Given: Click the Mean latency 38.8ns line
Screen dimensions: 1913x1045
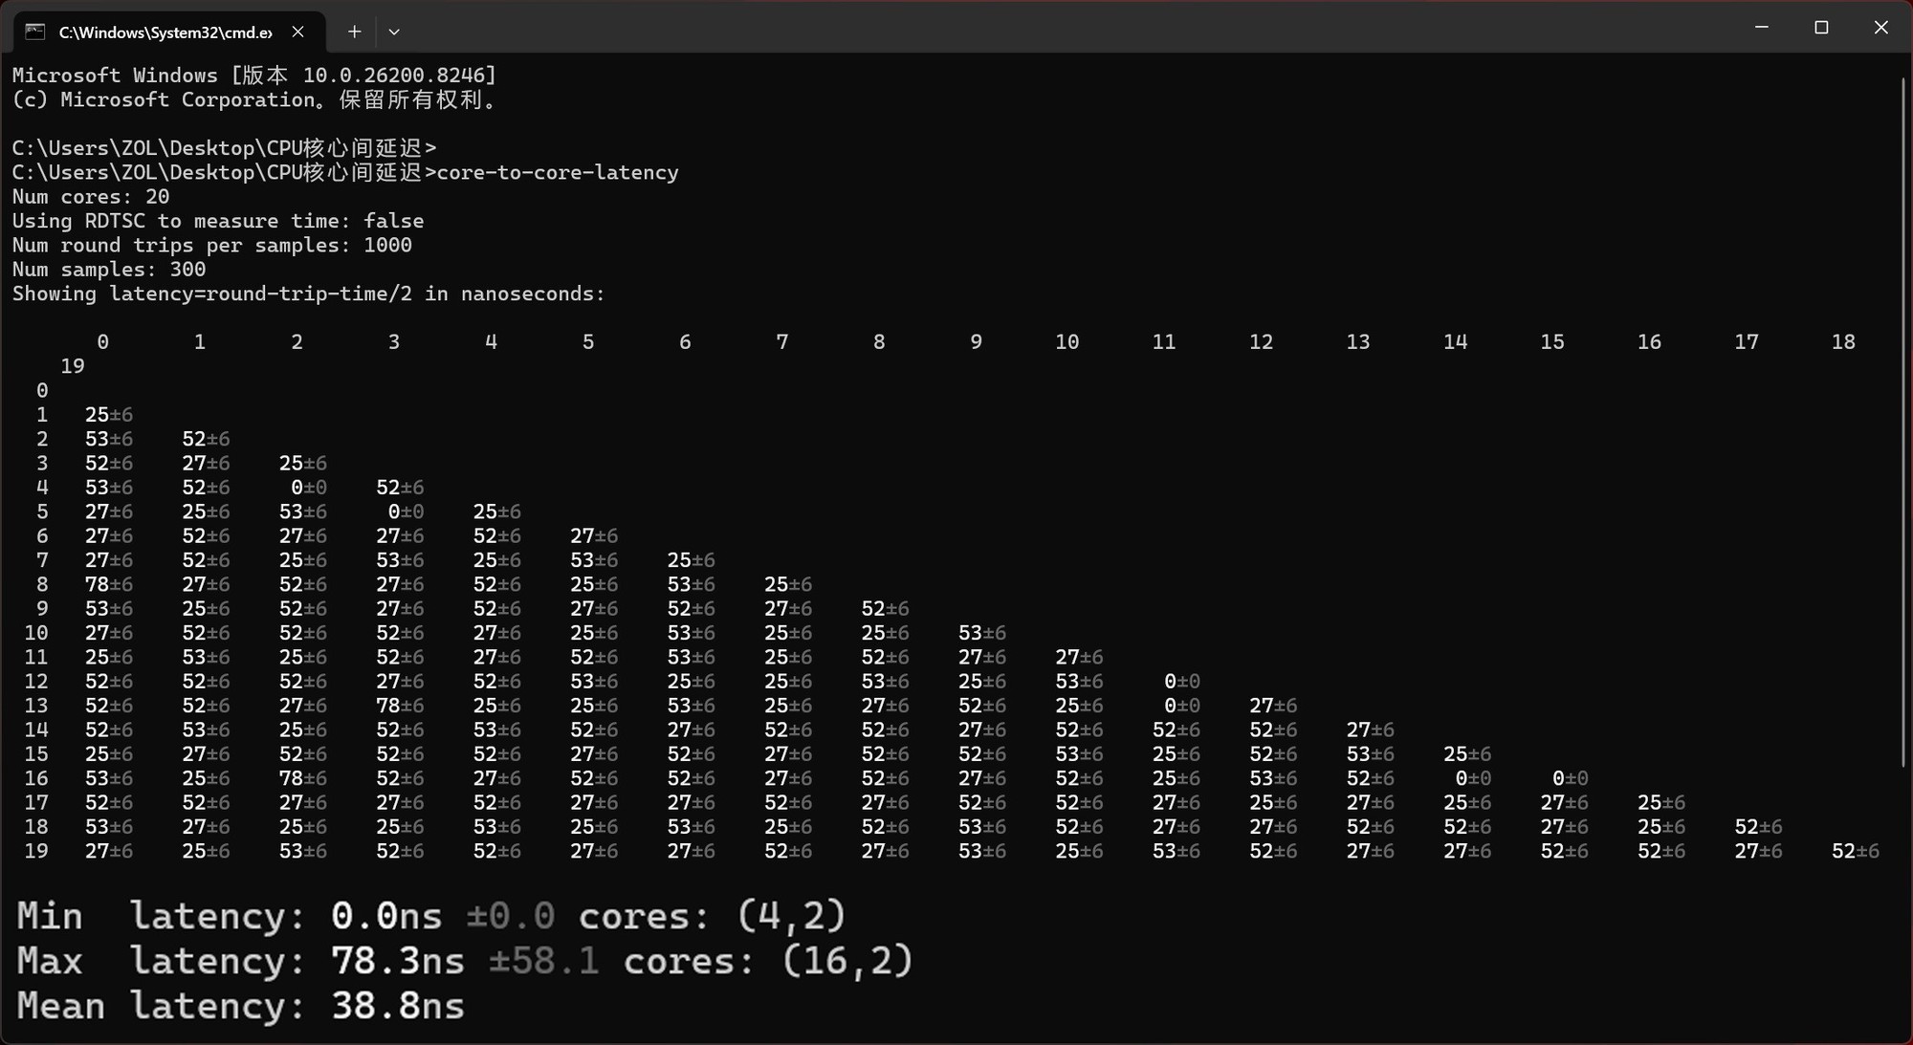Looking at the screenshot, I should pyautogui.click(x=240, y=1006).
